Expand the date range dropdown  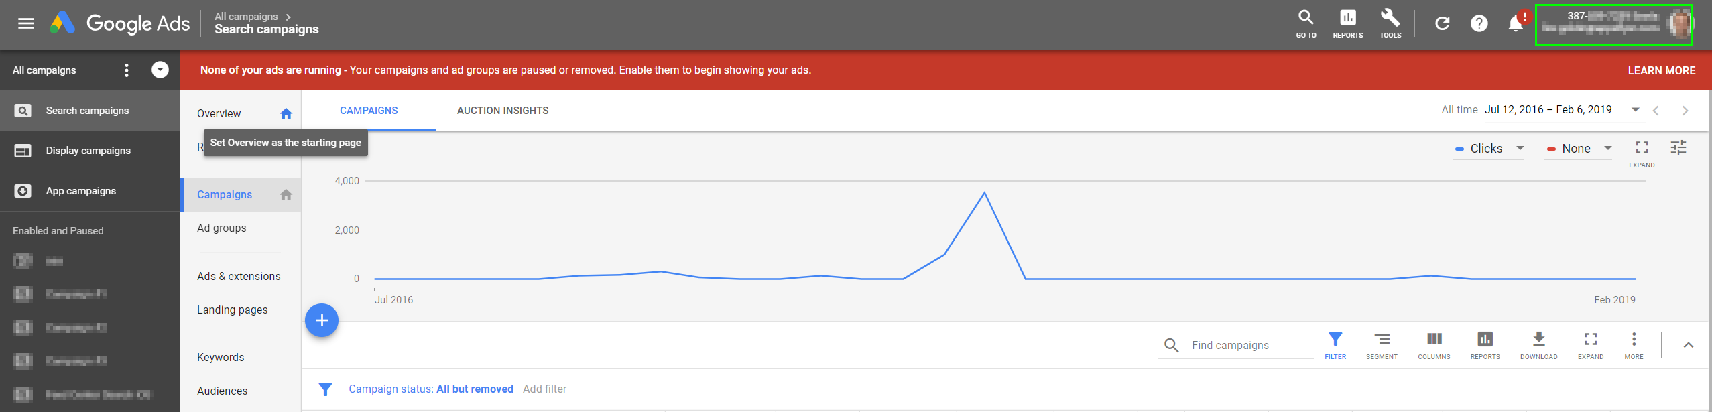click(1636, 110)
